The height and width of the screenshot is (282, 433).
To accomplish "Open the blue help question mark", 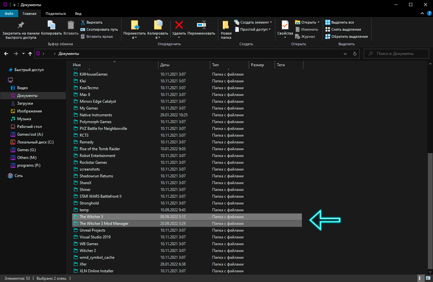I will coord(429,14).
